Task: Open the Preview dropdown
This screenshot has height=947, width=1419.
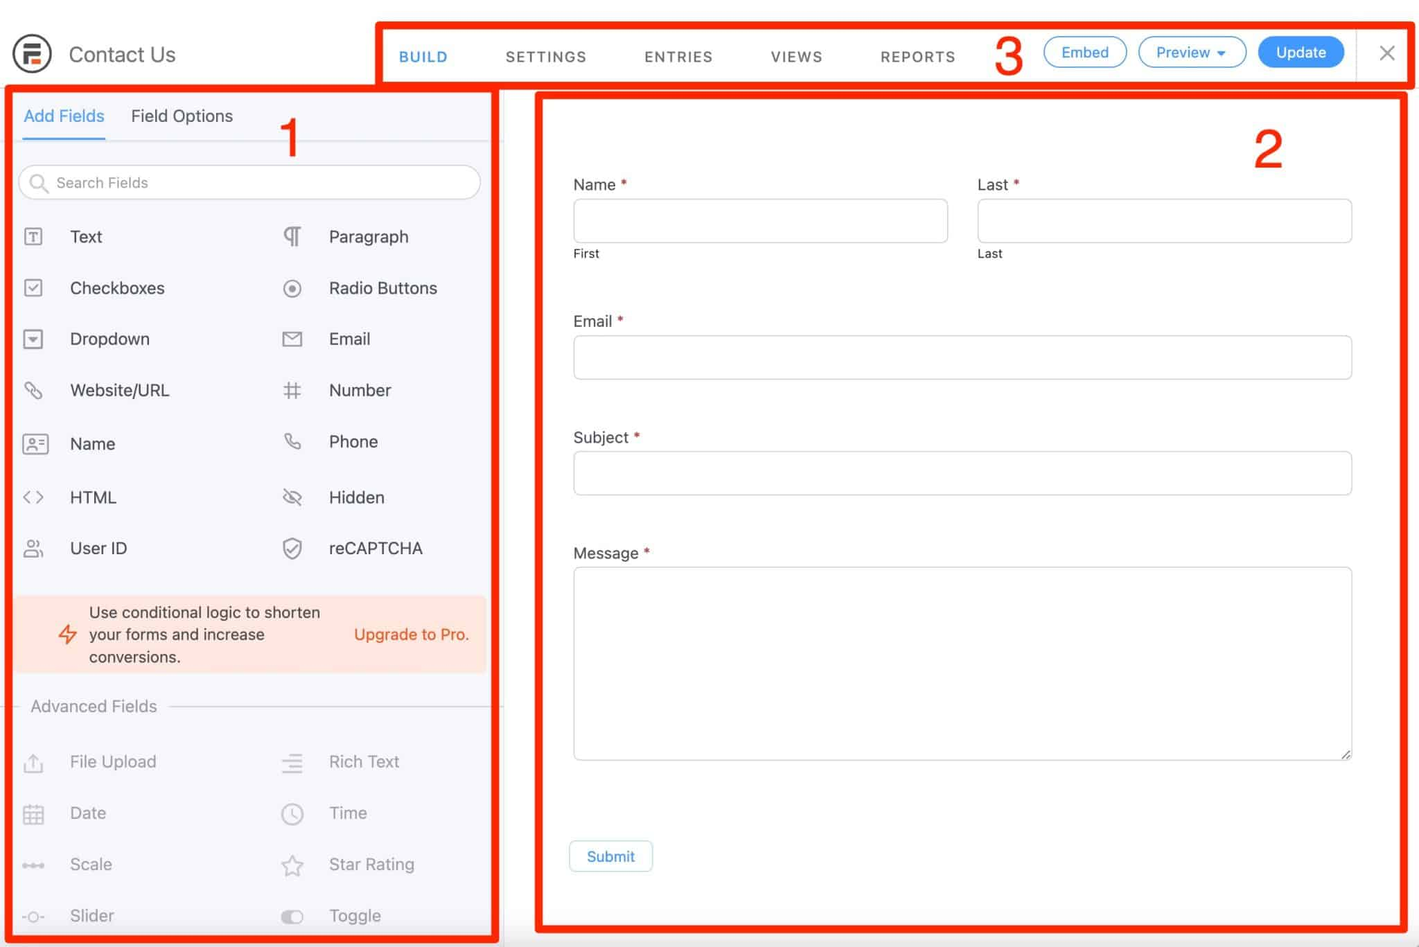Action: pos(1192,52)
